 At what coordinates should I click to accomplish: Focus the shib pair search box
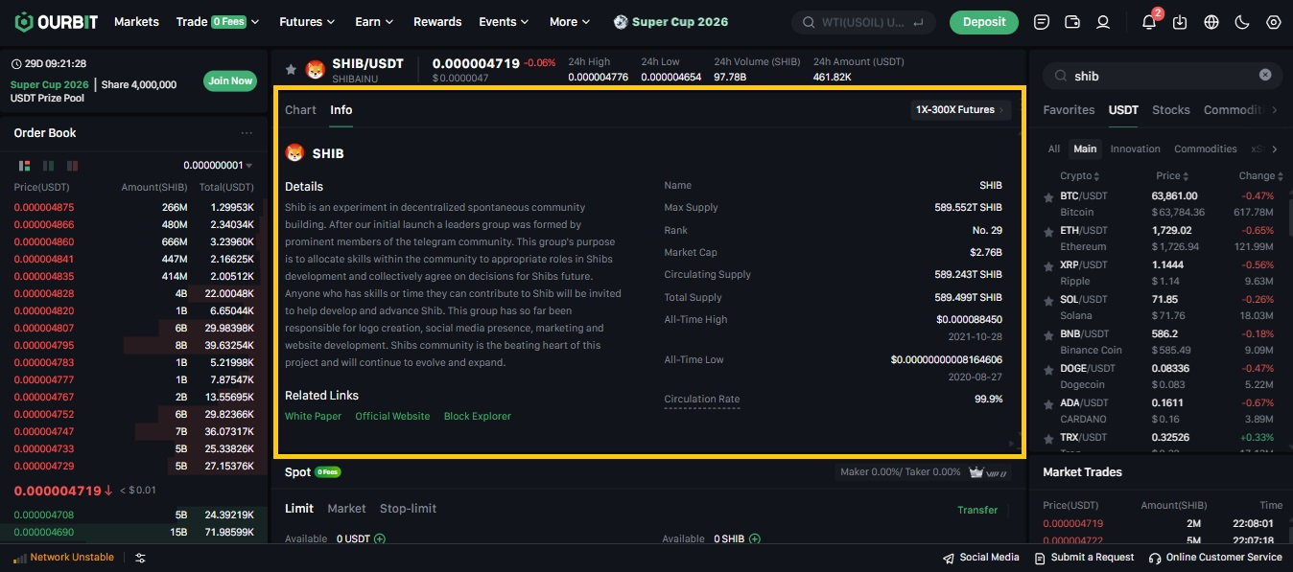pyautogui.click(x=1160, y=76)
